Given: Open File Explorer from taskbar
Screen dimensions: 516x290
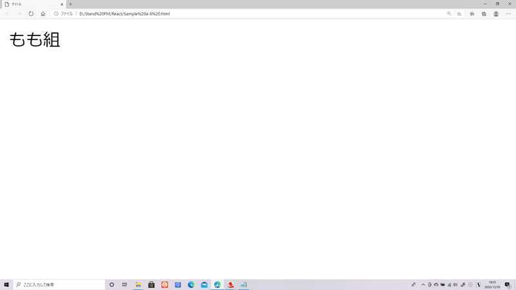Looking at the screenshot, I should pos(138,285).
